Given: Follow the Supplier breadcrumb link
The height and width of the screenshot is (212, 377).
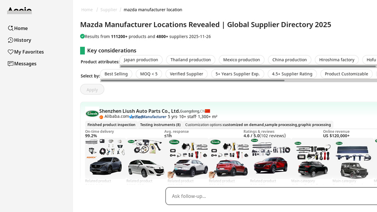Looking at the screenshot, I should (x=108, y=9).
